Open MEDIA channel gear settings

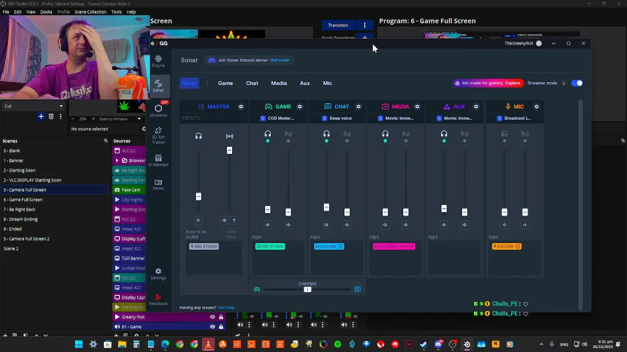417,107
